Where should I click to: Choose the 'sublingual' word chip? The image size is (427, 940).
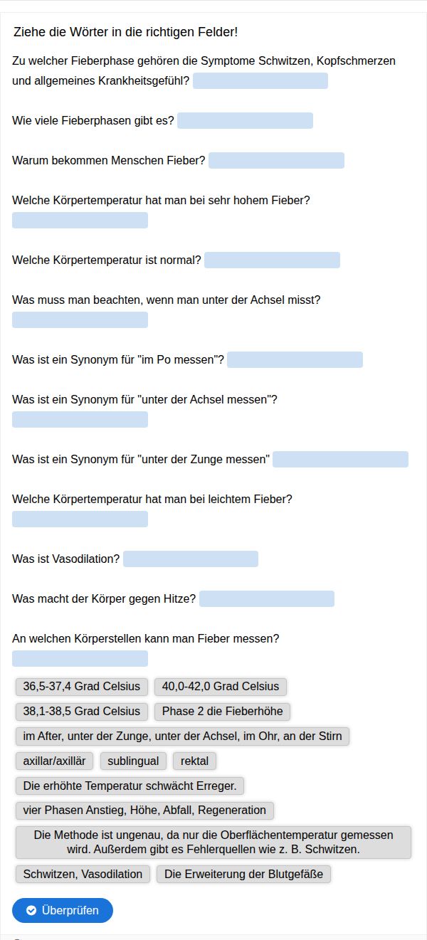(x=133, y=761)
